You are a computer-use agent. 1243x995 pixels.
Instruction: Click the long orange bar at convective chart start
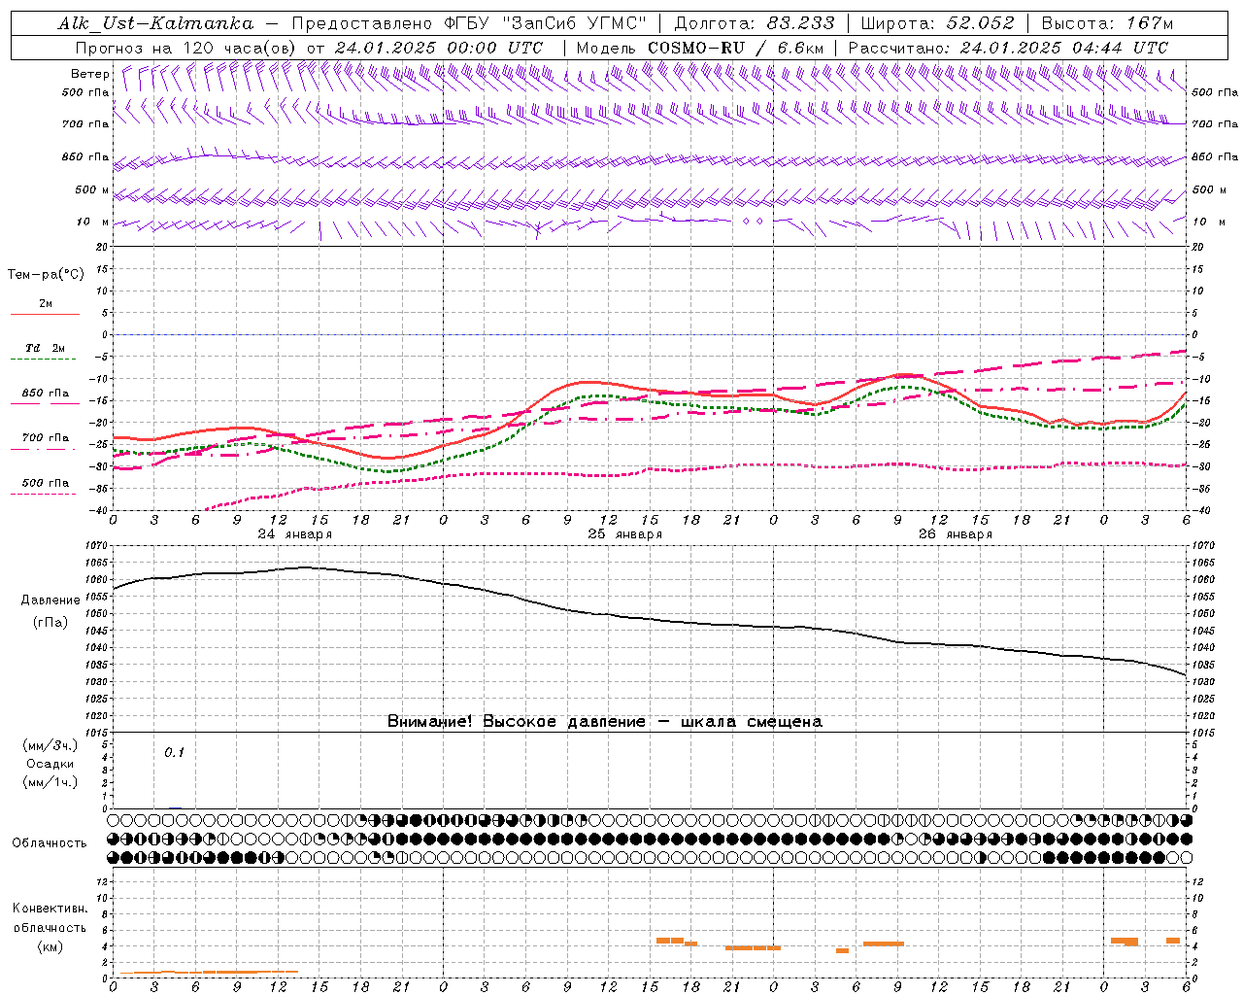pos(208,972)
